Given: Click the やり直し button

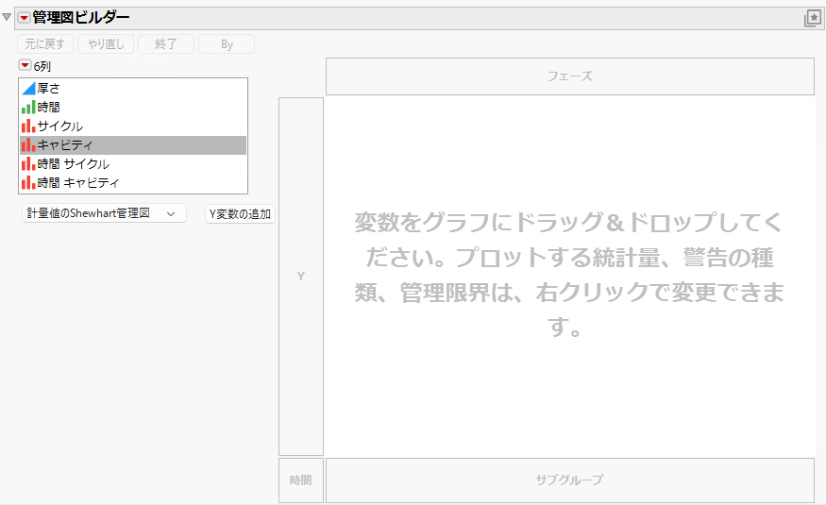Looking at the screenshot, I should 106,44.
